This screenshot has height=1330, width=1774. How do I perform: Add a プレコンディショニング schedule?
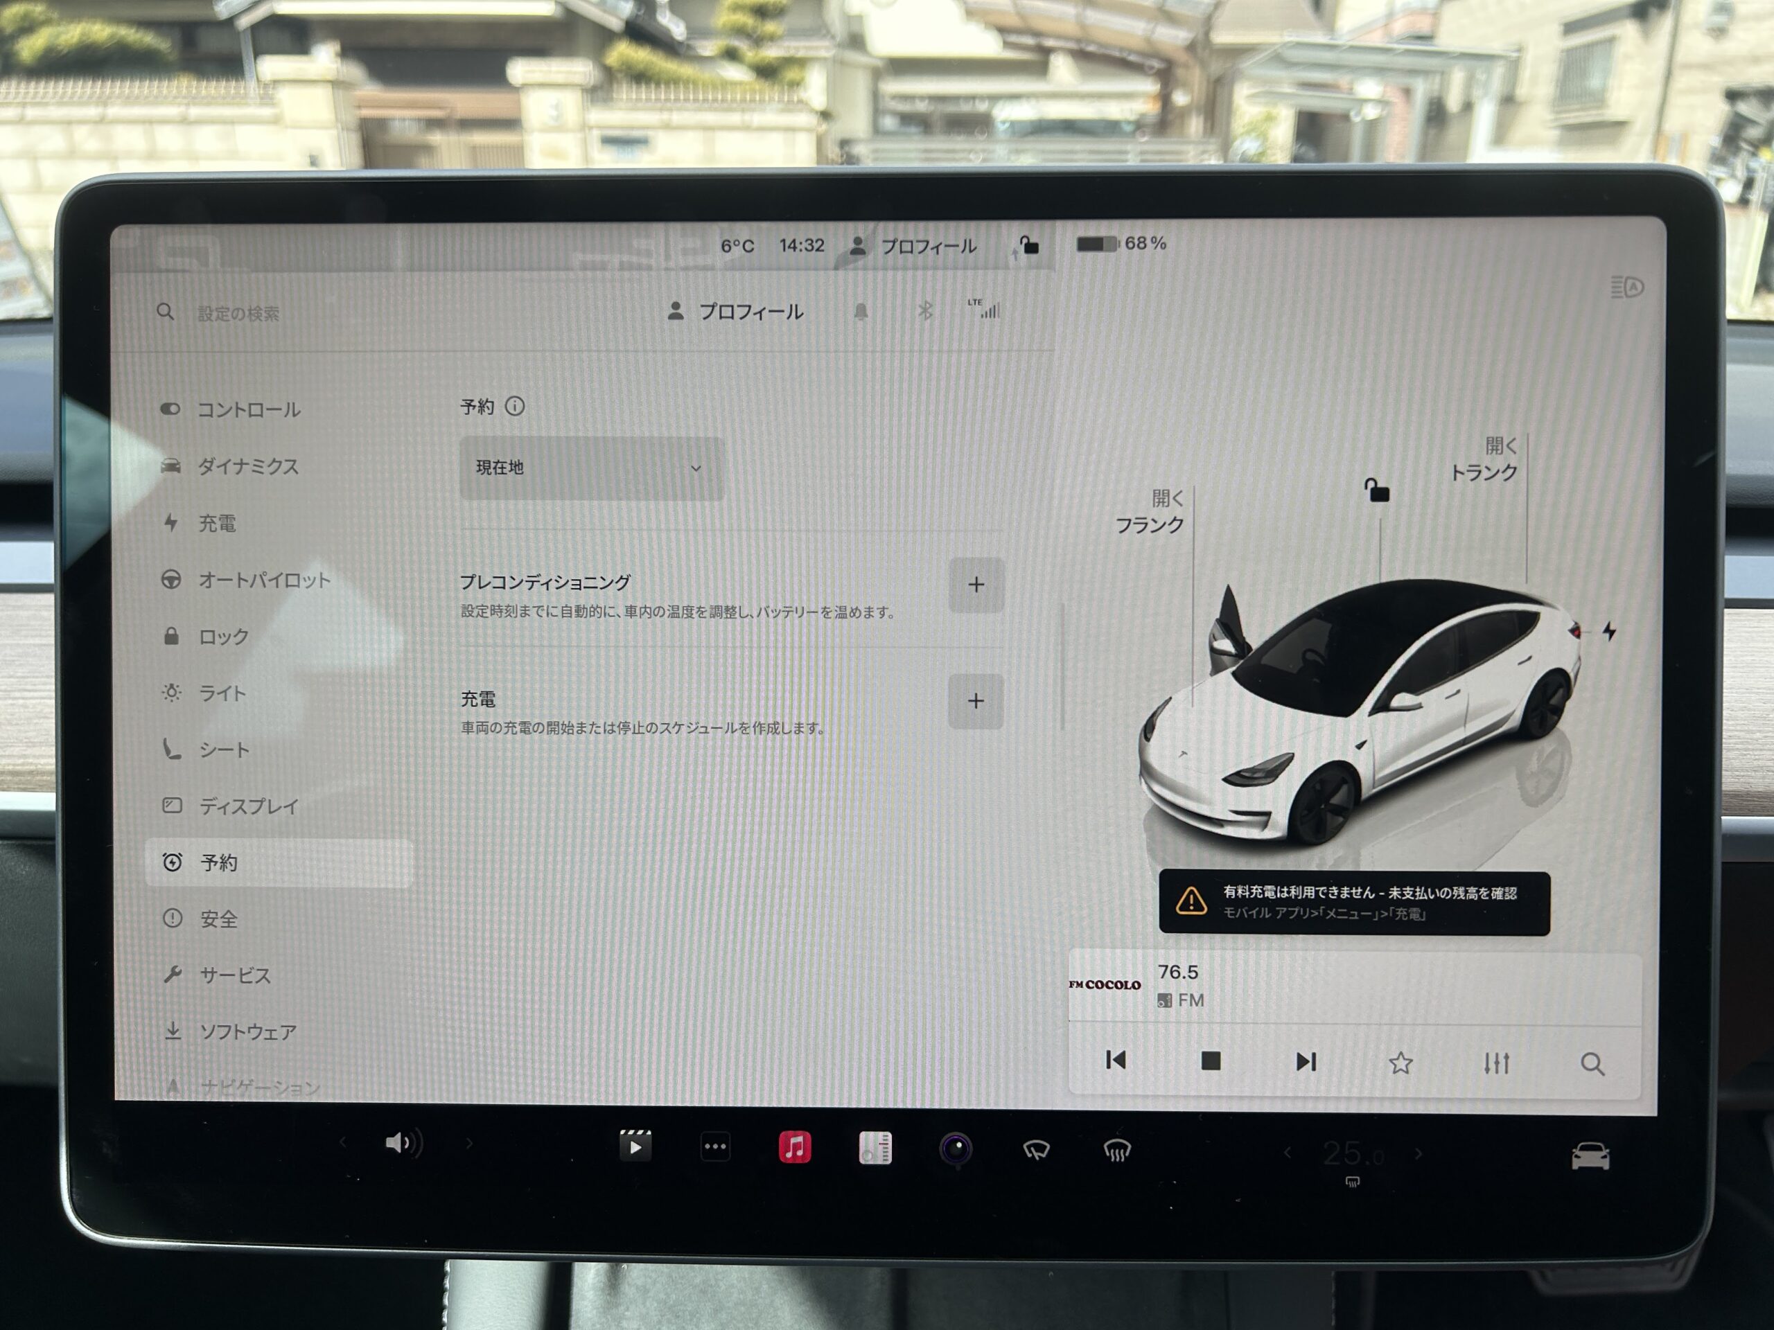(976, 585)
